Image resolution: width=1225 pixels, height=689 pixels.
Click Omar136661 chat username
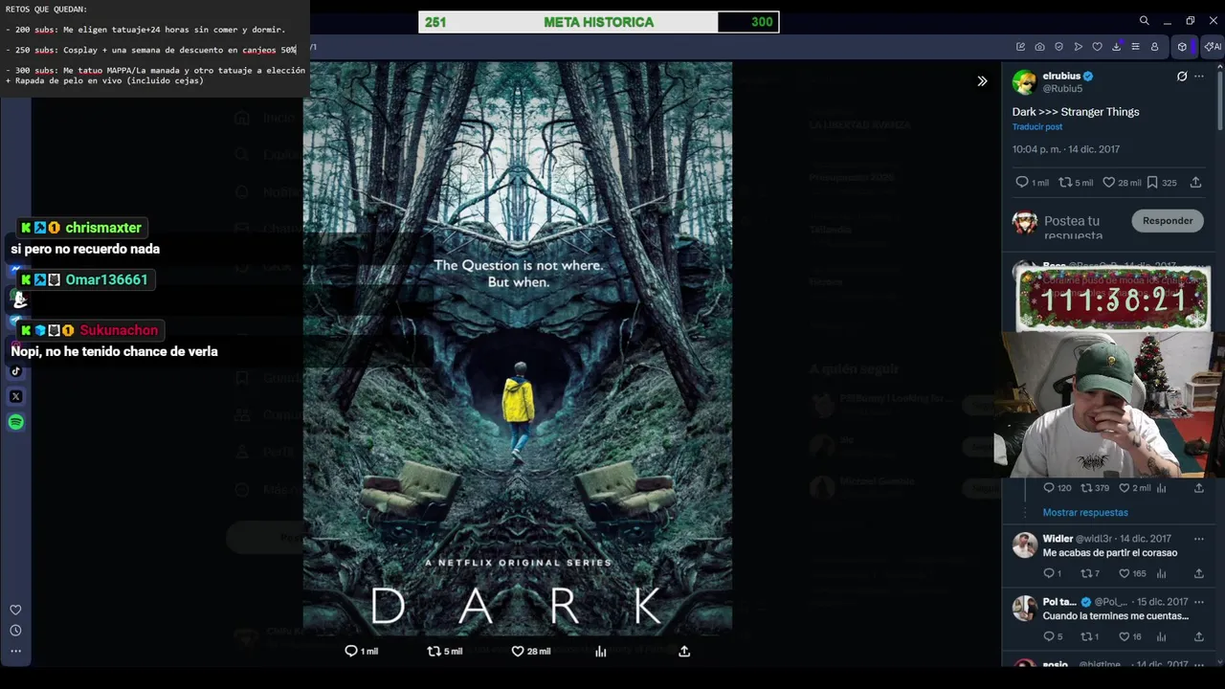click(x=106, y=279)
